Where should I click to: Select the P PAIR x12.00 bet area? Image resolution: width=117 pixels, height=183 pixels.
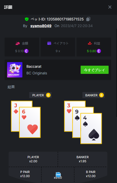coord(25,174)
